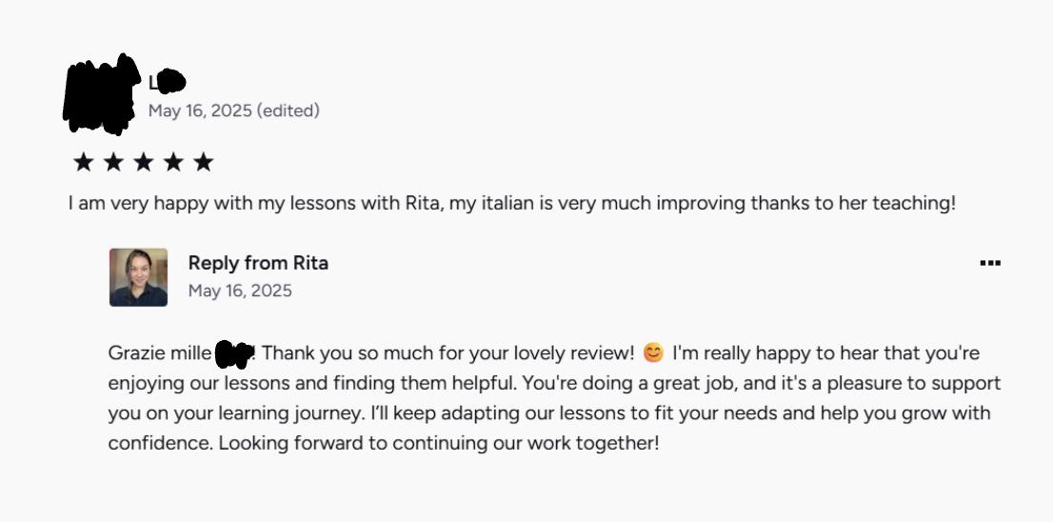The image size is (1053, 522).
Task: Click the smiling emoji in Rita's reply
Action: pos(653,353)
